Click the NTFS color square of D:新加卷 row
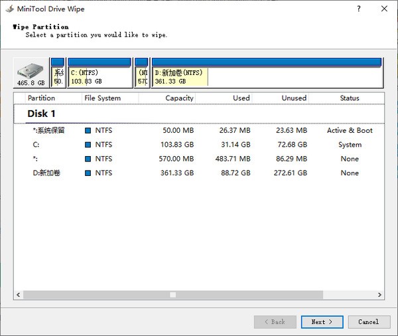Image resolution: width=398 pixels, height=336 pixels. click(x=88, y=173)
